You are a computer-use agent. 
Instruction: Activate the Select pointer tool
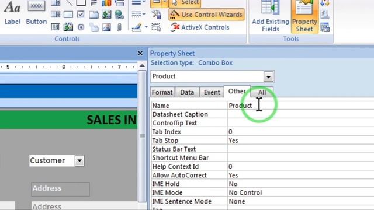[x=185, y=3]
